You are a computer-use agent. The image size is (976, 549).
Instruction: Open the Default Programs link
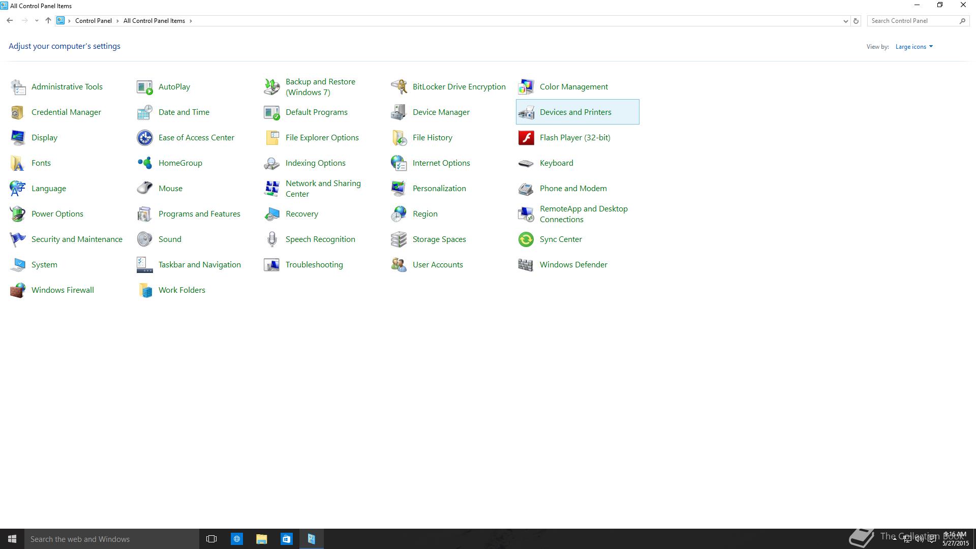[x=317, y=112]
